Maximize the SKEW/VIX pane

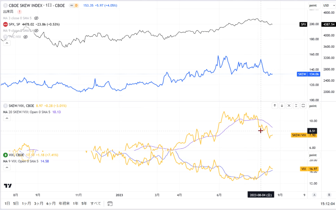pyautogui.click(x=303, y=105)
